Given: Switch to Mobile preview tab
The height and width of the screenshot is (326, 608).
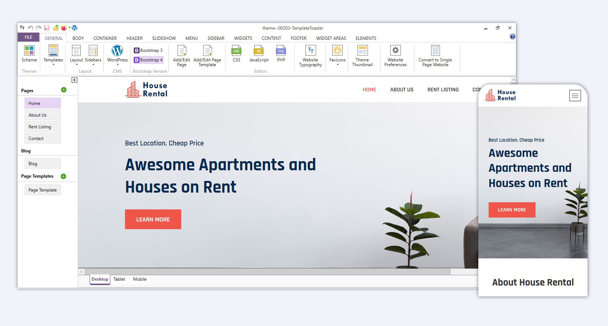Looking at the screenshot, I should (140, 279).
